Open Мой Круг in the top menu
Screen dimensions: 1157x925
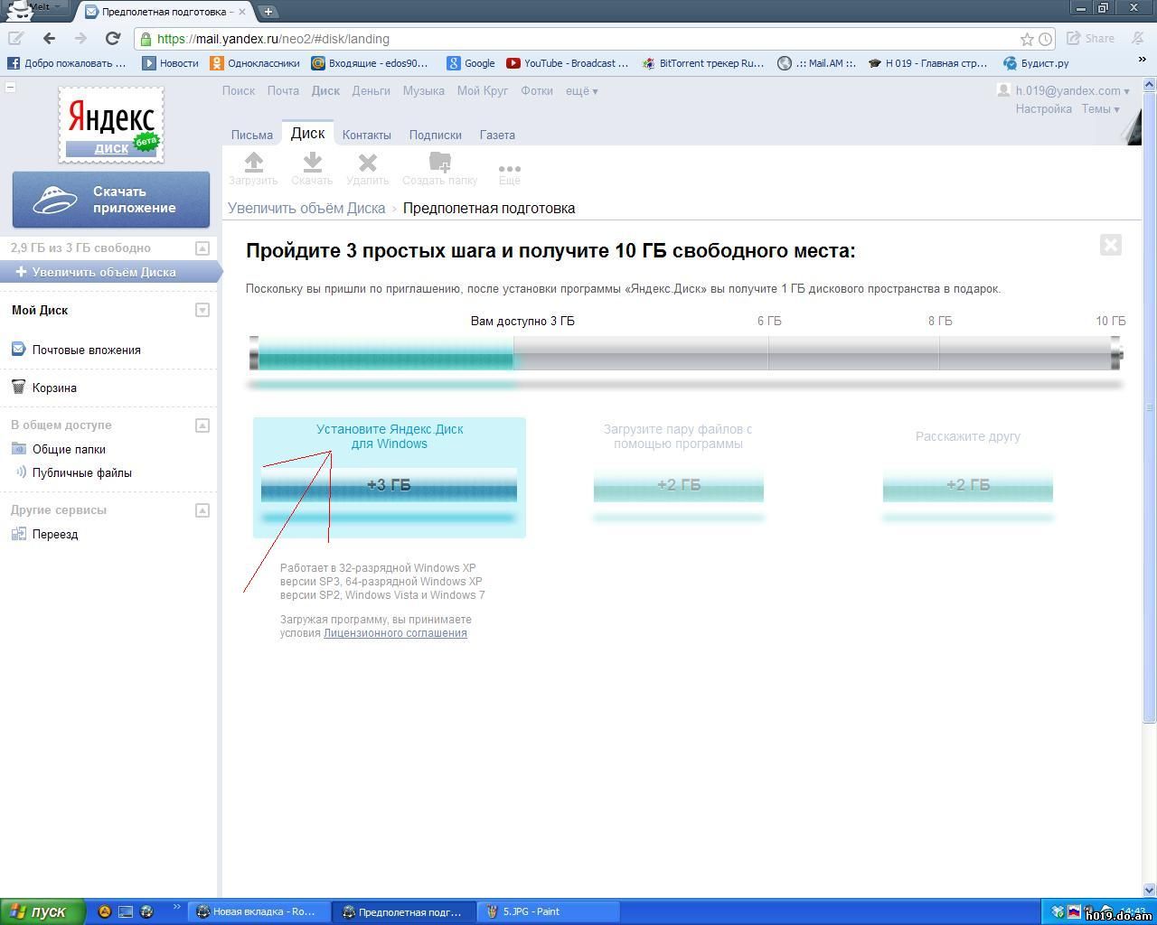pos(482,90)
